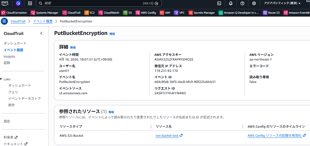Open the settings gear icon

[x=254, y=3]
